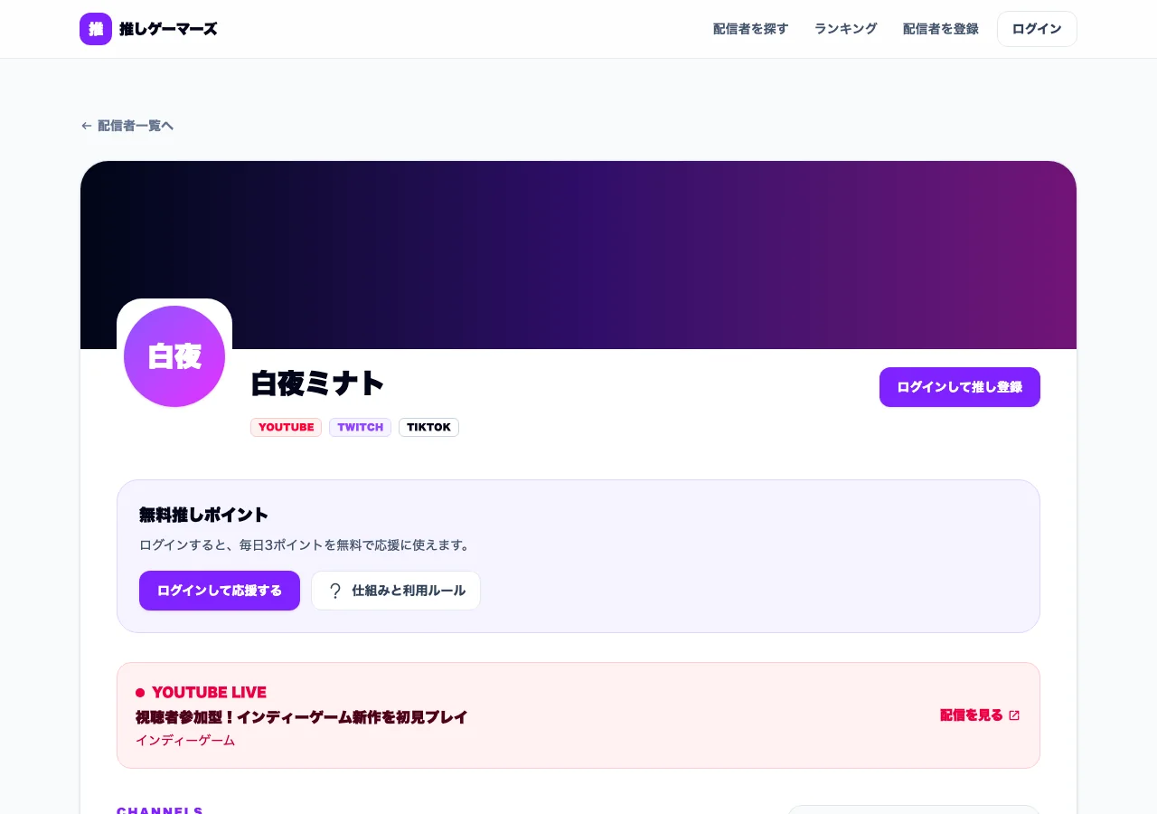Open 仕組みと利用ルール help button

pyautogui.click(x=396, y=591)
